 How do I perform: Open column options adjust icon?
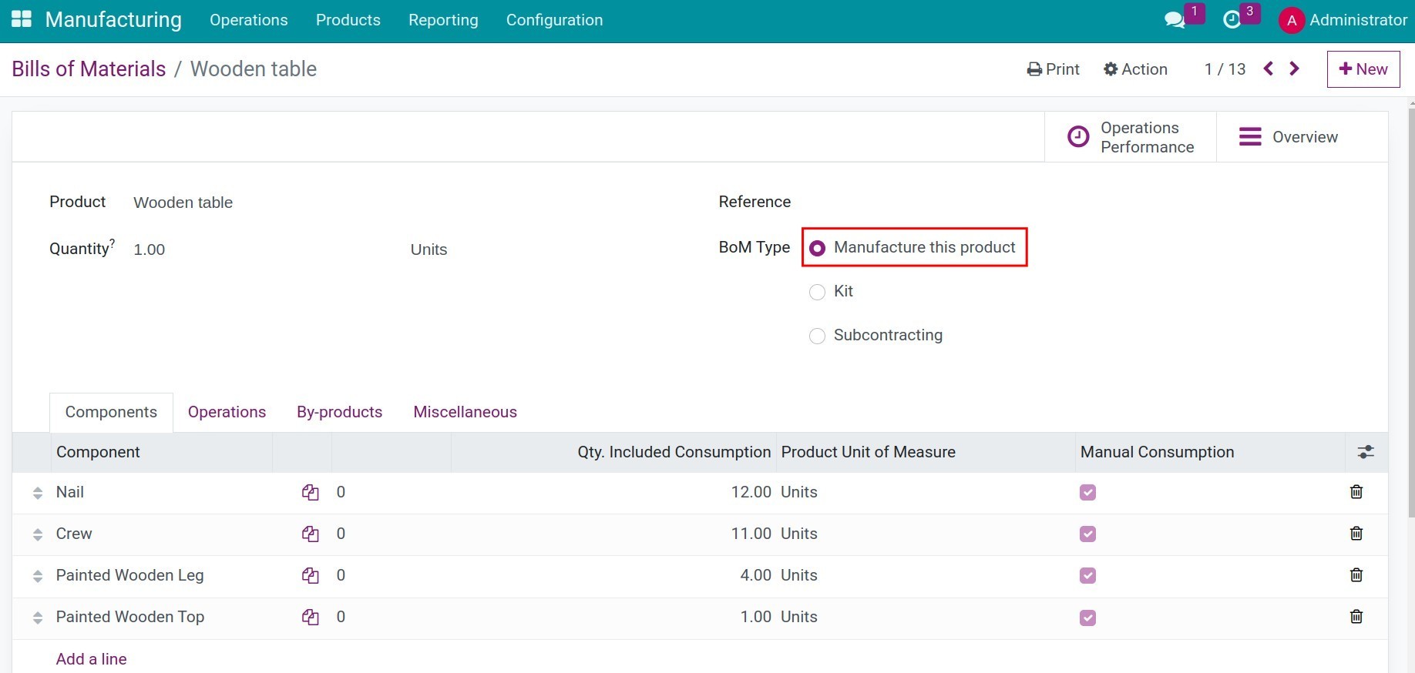click(x=1366, y=452)
